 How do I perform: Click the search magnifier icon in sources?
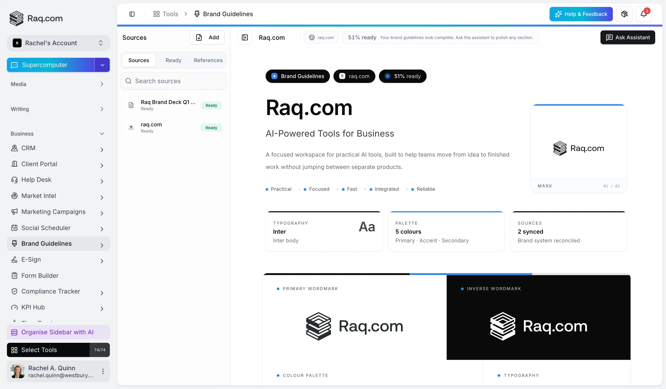coord(128,81)
